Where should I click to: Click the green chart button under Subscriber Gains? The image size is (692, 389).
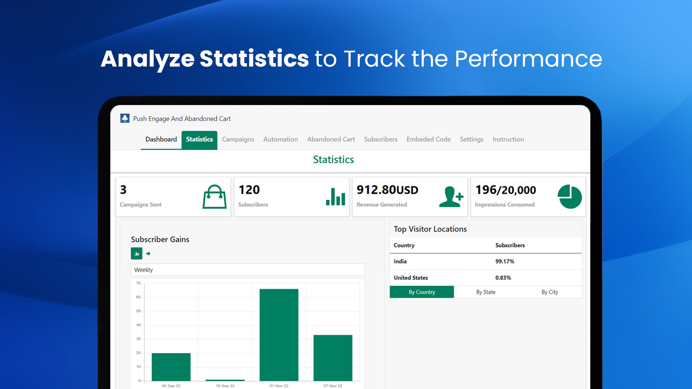(137, 254)
